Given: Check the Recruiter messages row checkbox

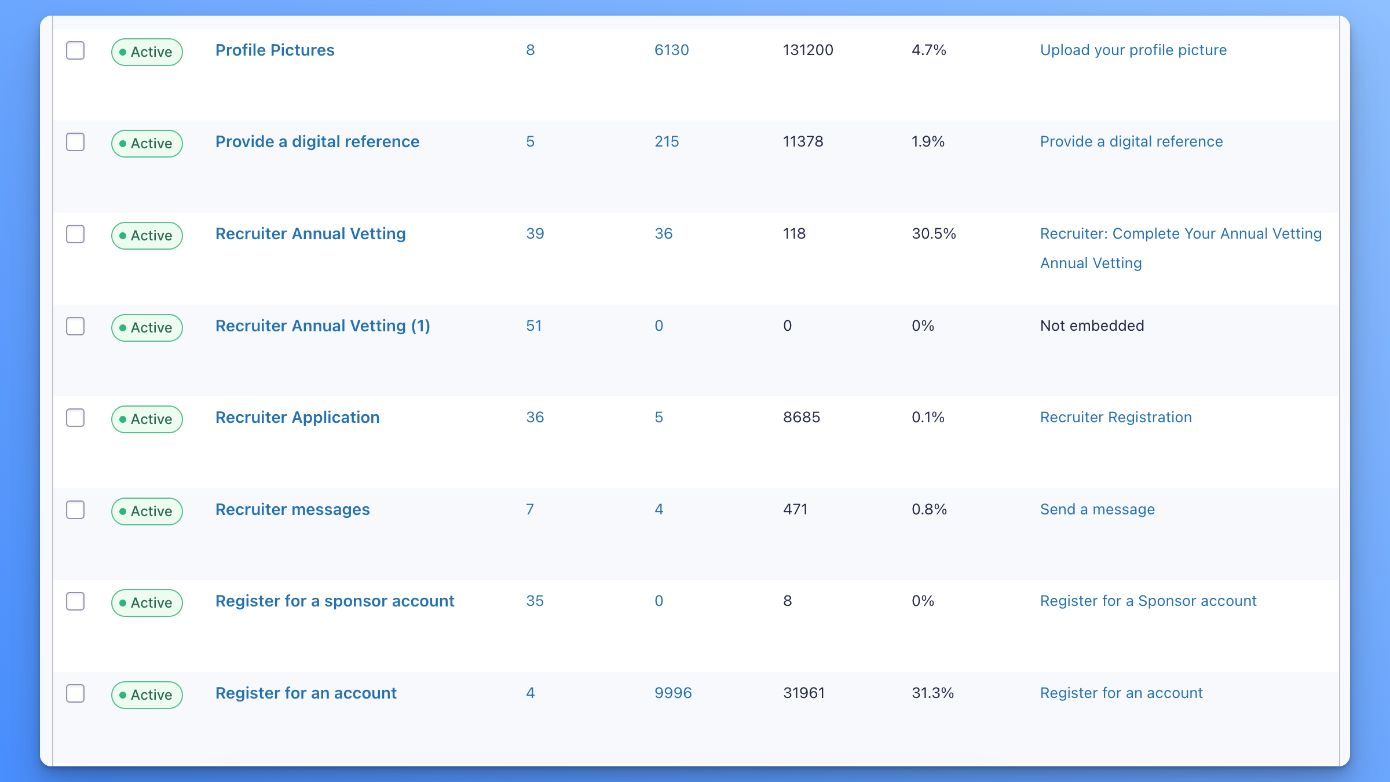Looking at the screenshot, I should [75, 510].
